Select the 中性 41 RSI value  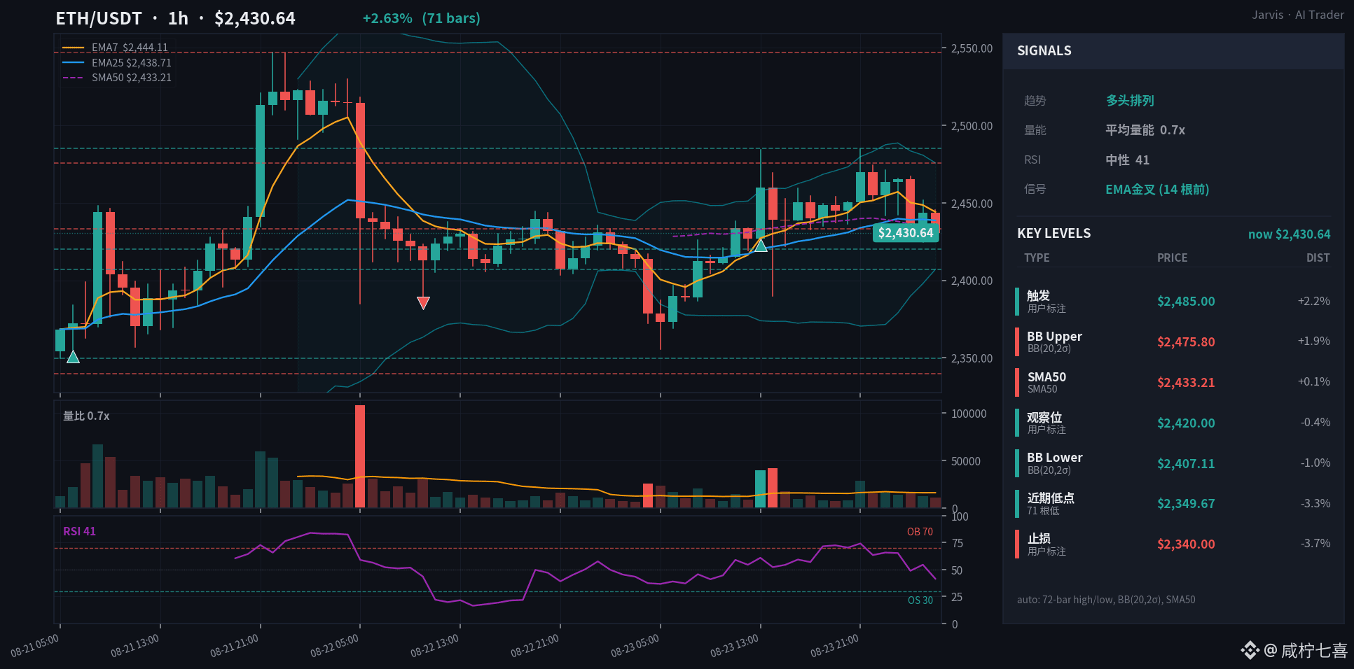[1127, 160]
